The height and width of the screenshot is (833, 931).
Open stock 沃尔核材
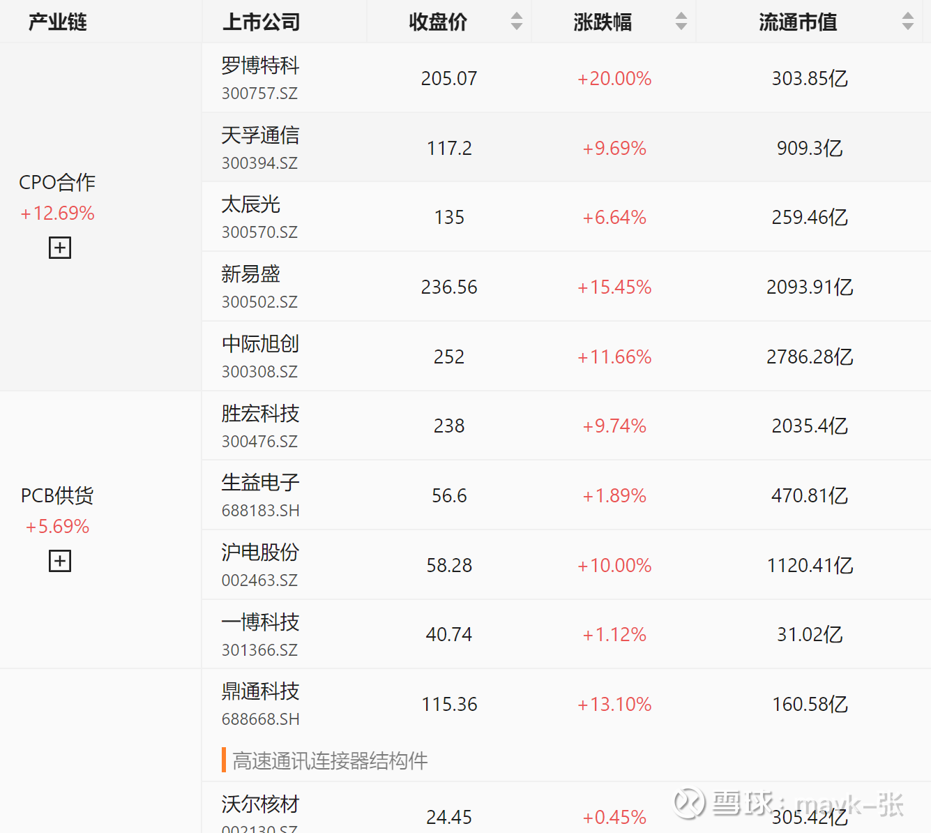tap(260, 804)
